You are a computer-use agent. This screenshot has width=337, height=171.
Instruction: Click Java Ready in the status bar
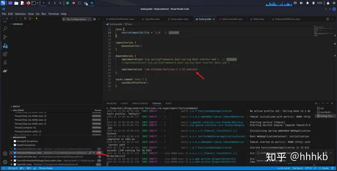[46, 168]
